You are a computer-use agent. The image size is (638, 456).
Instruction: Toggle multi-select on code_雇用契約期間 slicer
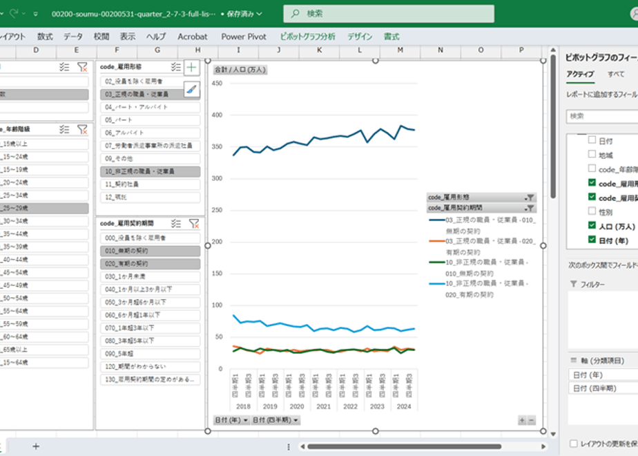[176, 224]
